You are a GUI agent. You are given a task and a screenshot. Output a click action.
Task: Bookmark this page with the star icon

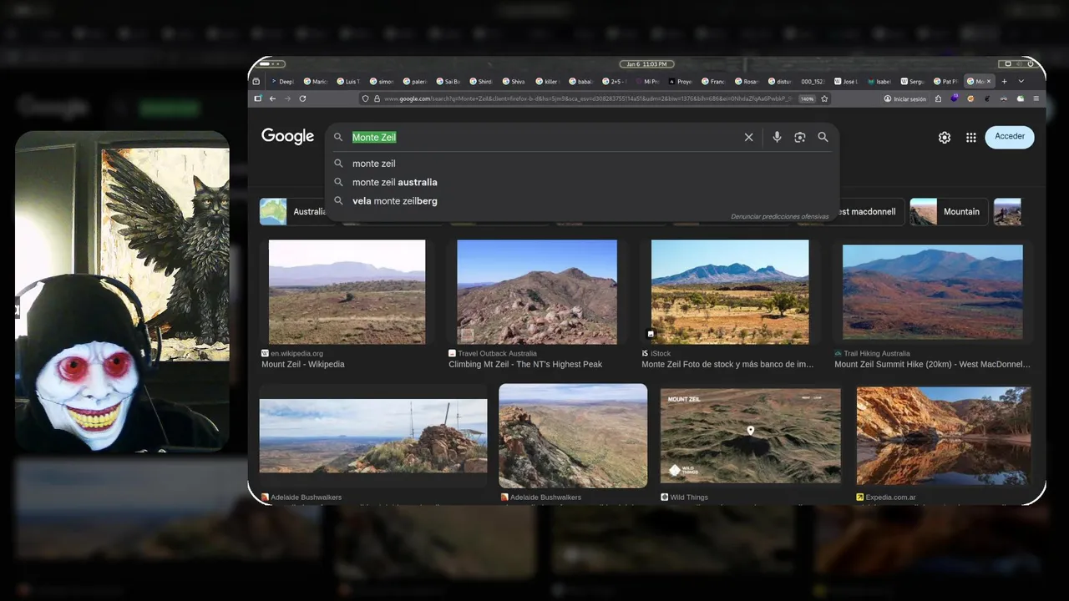tap(824, 98)
